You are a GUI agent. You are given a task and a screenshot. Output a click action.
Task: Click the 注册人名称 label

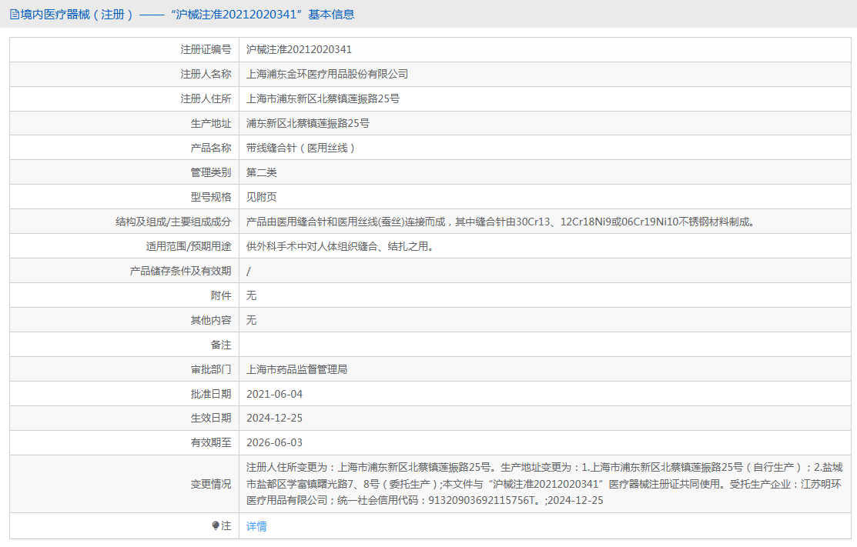206,75
